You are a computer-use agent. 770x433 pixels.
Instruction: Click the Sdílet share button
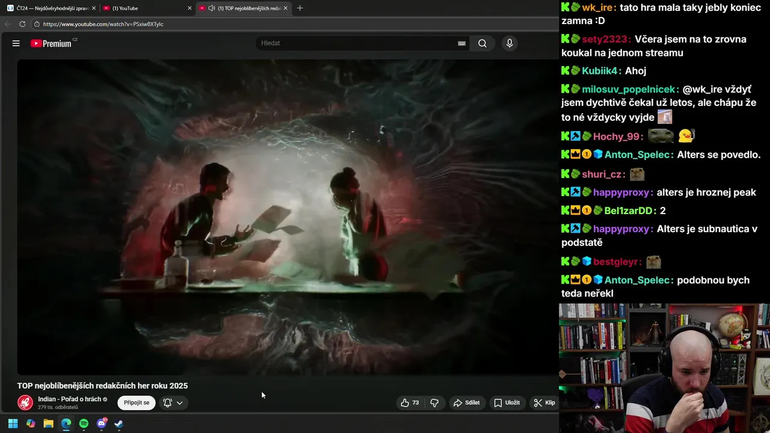[467, 402]
